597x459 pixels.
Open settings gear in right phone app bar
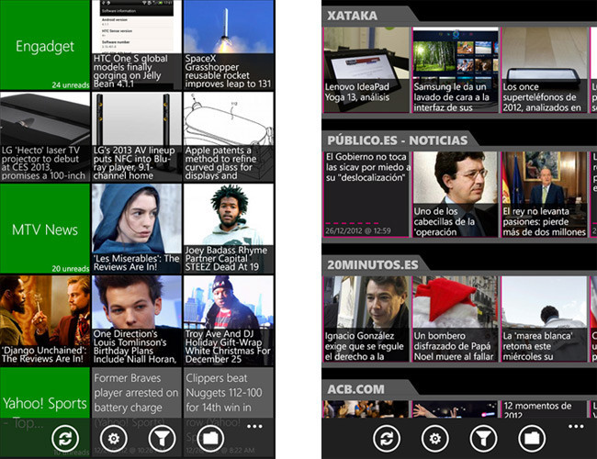pyautogui.click(x=435, y=439)
